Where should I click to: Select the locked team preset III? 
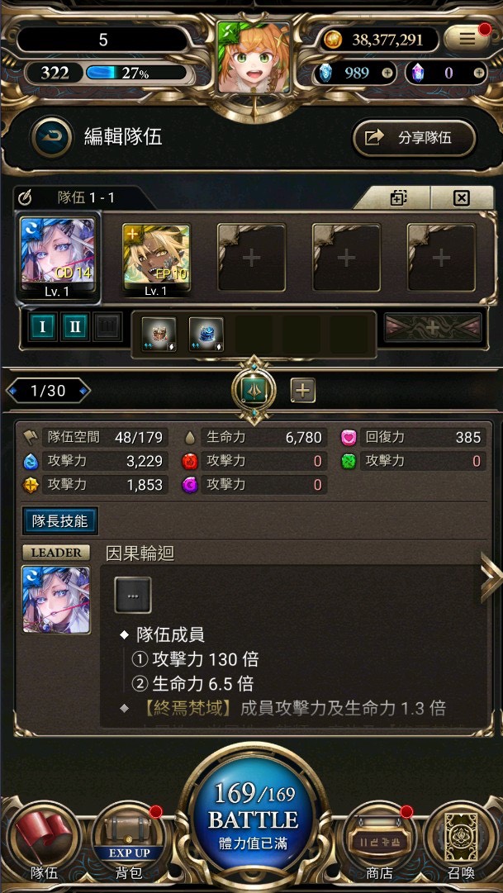[107, 327]
